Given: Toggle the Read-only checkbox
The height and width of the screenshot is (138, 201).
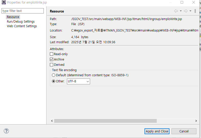Looking at the screenshot, I should point(52,54).
